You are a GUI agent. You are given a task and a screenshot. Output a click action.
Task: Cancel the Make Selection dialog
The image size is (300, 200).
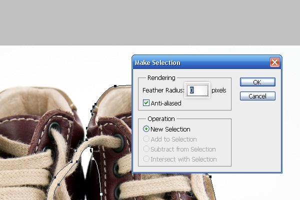coord(257,96)
